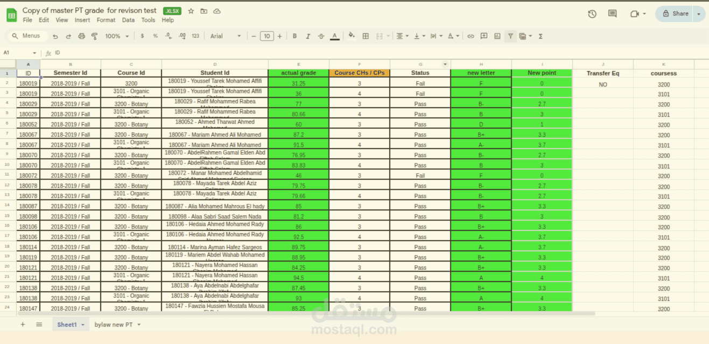The width and height of the screenshot is (709, 344).
Task: Toggle Bold formatting
Action: (294, 36)
